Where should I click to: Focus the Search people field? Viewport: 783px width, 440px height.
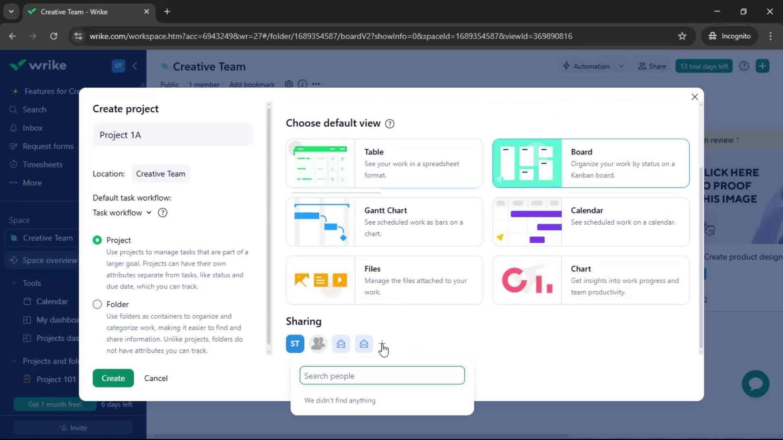(x=382, y=375)
